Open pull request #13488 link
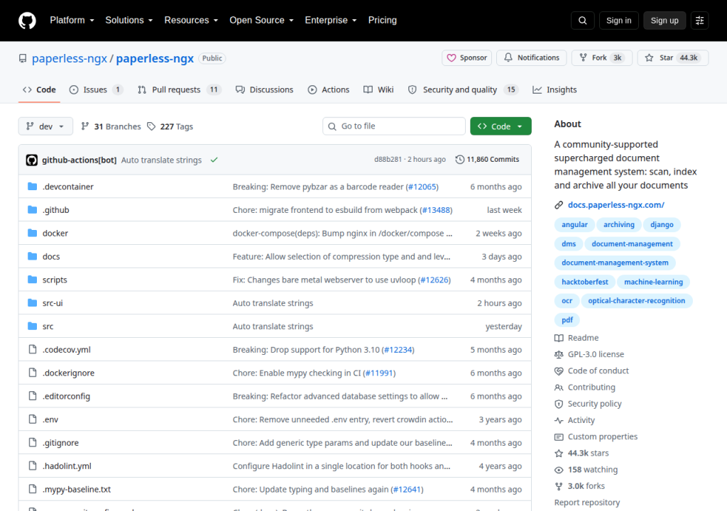Viewport: 727px width, 511px height. coord(436,210)
